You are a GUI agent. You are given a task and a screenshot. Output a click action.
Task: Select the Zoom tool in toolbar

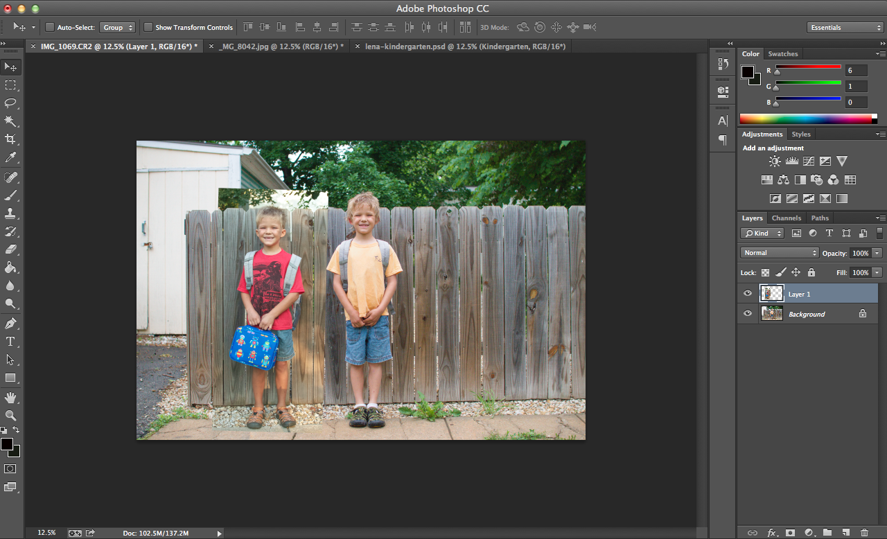coord(10,416)
